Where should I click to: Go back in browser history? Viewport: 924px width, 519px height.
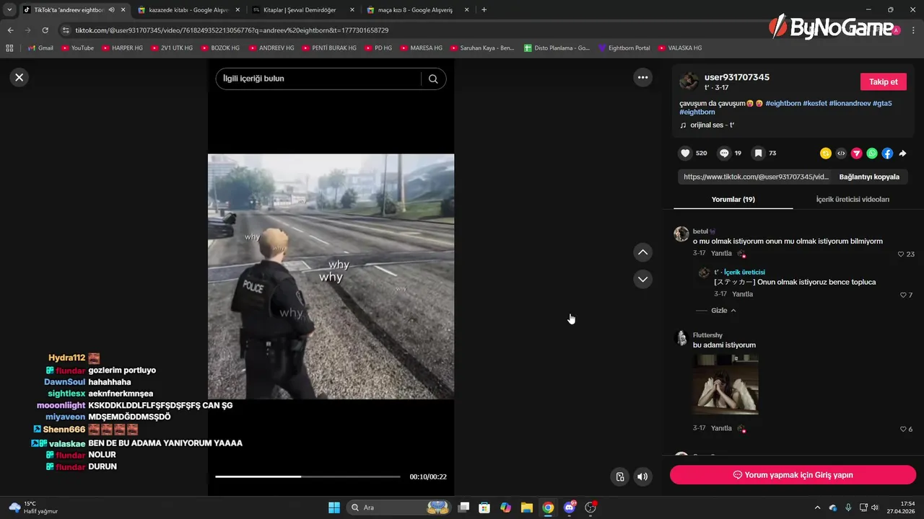[10, 30]
